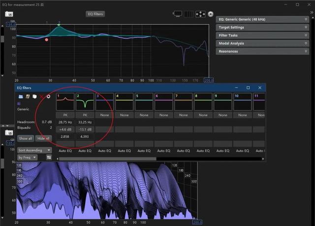The width and height of the screenshot is (315, 226).
Task: Click purple equaliser icon above Generic
Action: pos(19,104)
